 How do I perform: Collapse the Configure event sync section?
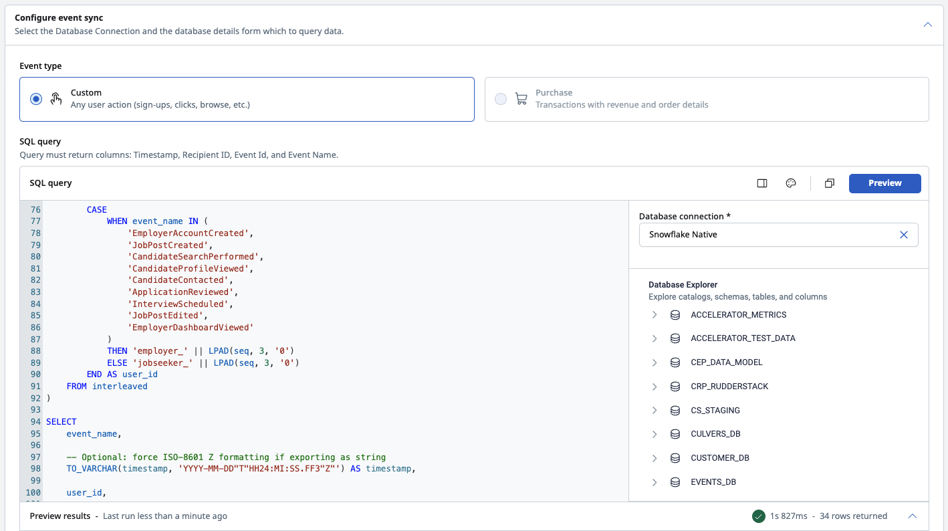927,24
